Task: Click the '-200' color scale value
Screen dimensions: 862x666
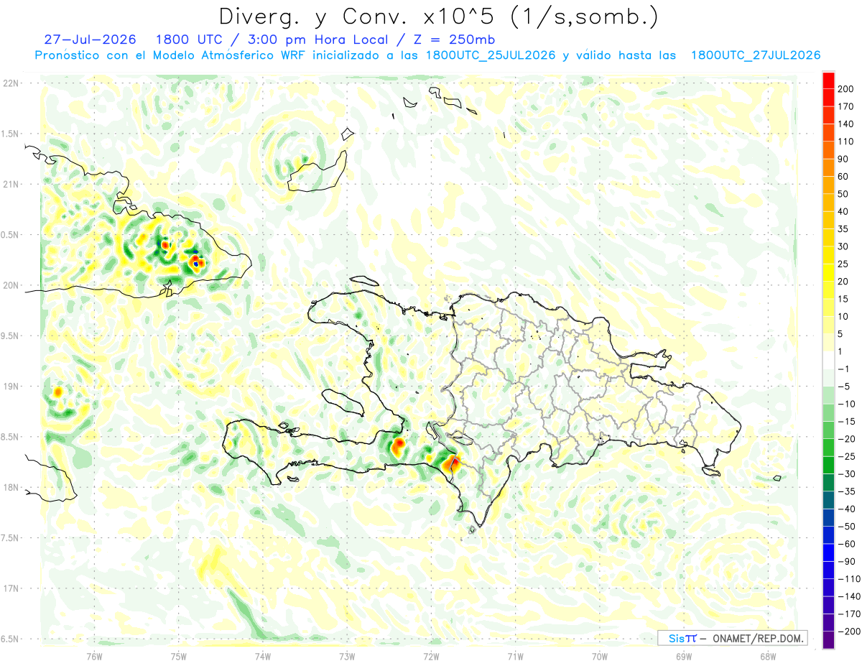Action: pos(849,631)
